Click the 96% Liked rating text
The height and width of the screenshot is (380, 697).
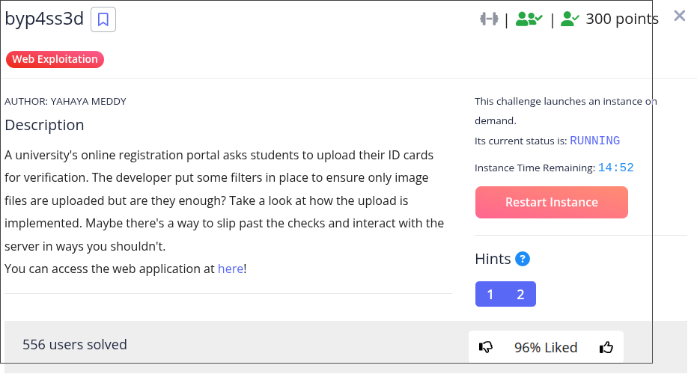click(x=546, y=347)
